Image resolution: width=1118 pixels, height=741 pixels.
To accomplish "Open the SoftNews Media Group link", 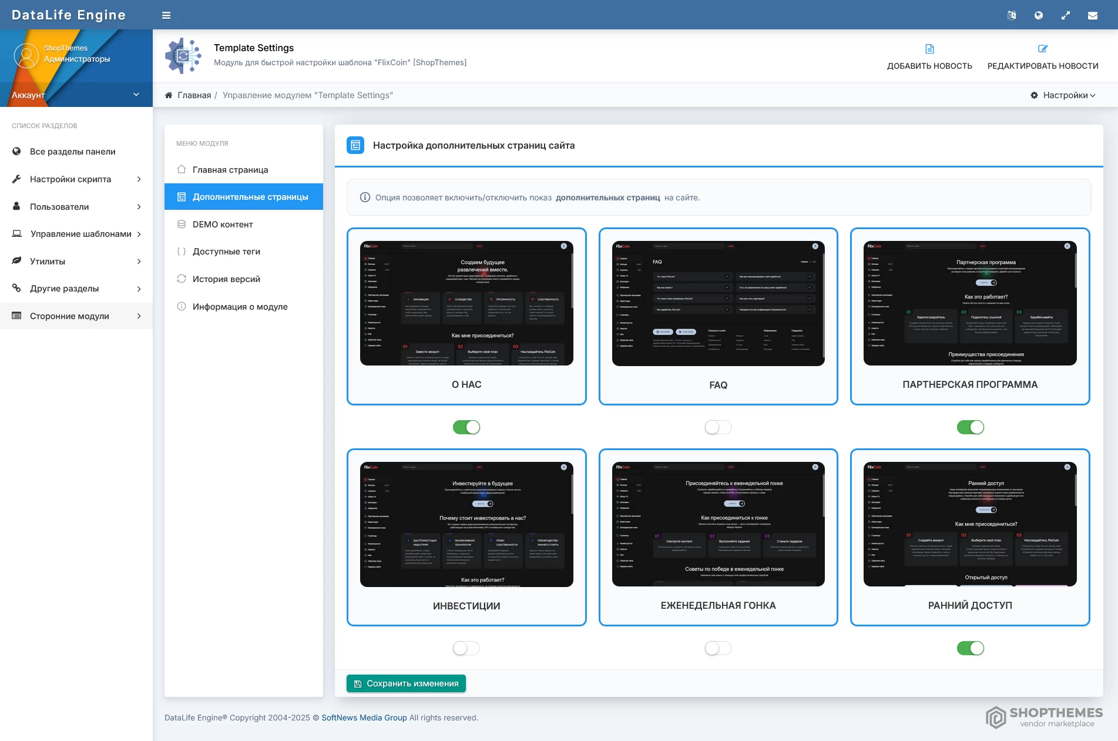I will tap(364, 717).
